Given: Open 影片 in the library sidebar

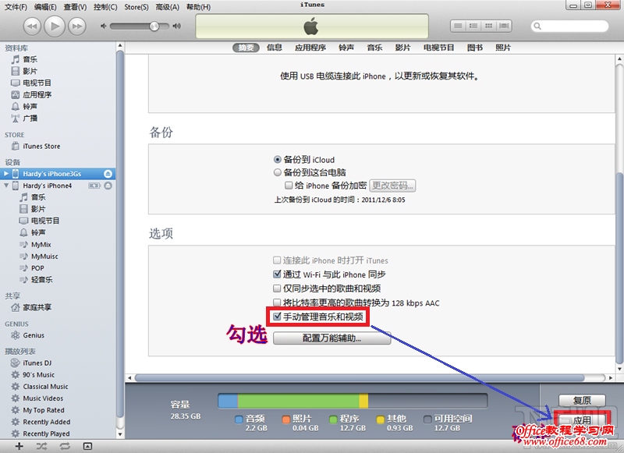Looking at the screenshot, I should pyautogui.click(x=30, y=71).
